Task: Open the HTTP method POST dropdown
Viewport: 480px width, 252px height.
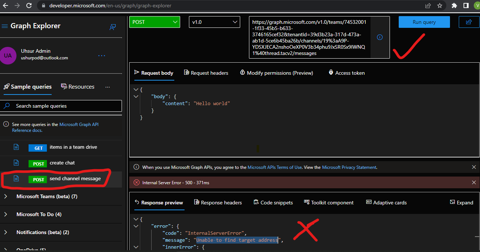Action: pos(155,22)
